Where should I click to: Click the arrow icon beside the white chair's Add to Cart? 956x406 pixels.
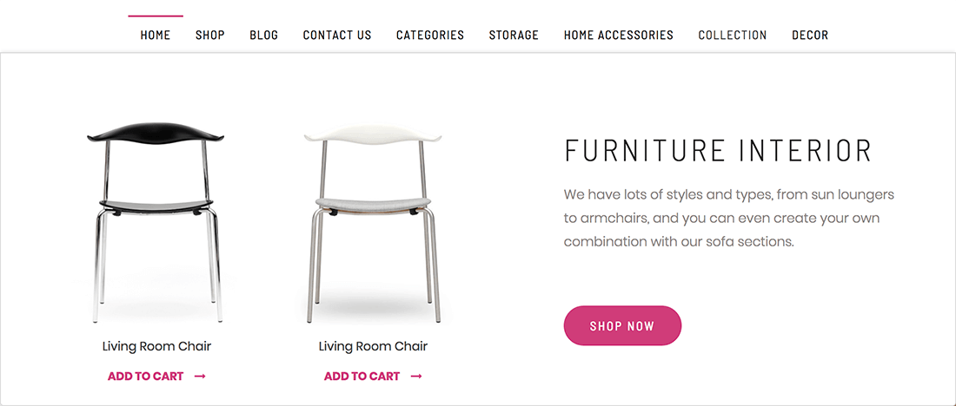point(416,377)
